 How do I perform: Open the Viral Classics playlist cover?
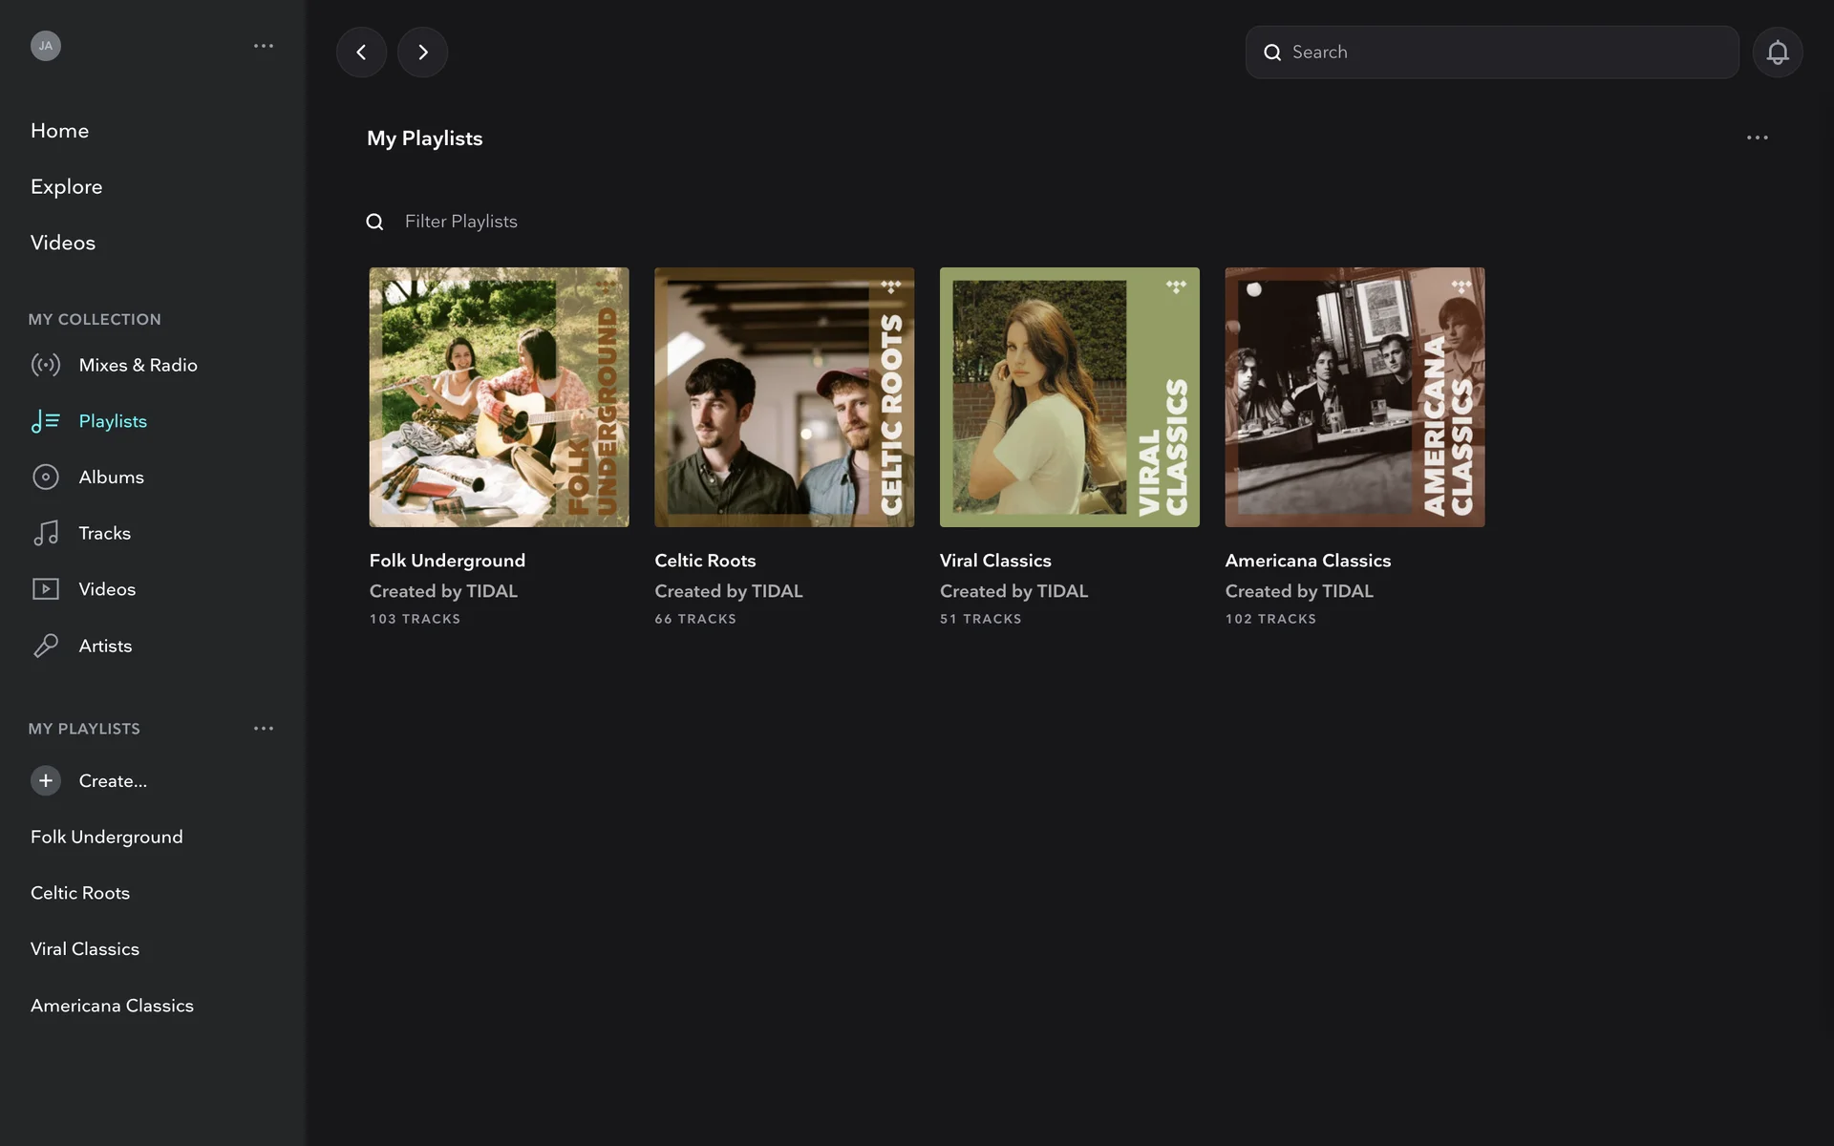tap(1069, 397)
